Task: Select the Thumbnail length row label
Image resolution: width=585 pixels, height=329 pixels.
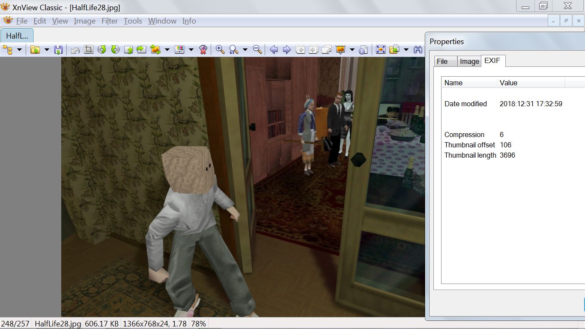Action: point(470,155)
